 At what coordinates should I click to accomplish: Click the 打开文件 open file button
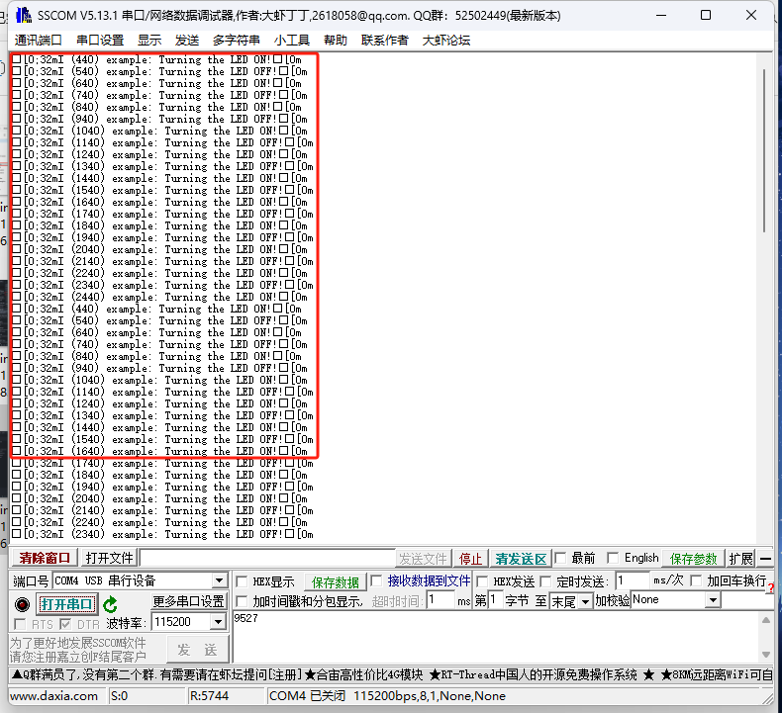[x=109, y=558]
